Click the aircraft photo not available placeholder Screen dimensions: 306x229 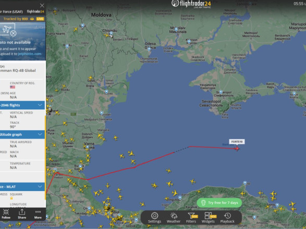tap(9, 30)
